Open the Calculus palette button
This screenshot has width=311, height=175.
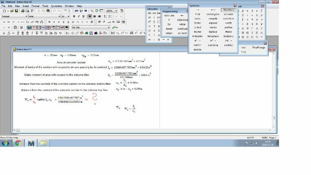point(48,27)
